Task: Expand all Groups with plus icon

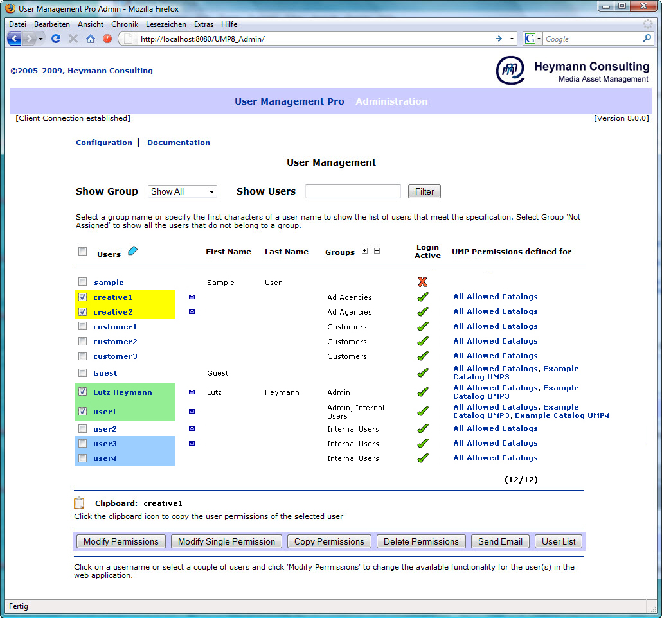Action: [x=365, y=251]
